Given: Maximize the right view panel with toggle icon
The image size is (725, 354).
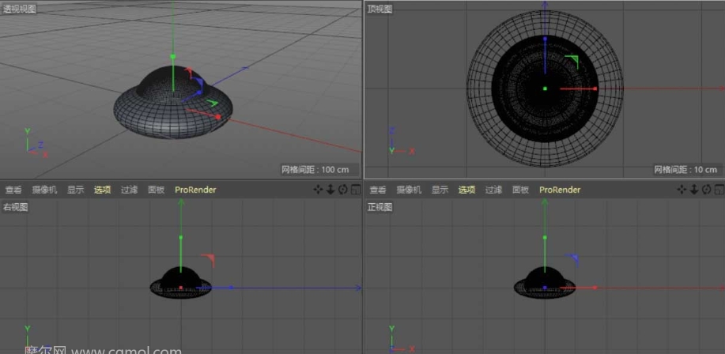Looking at the screenshot, I should coord(355,190).
